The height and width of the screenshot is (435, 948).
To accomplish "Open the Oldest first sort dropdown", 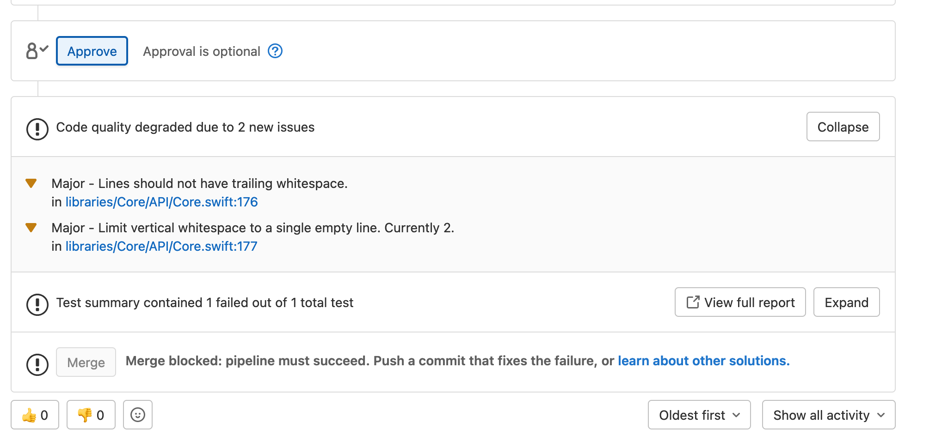I will click(698, 415).
